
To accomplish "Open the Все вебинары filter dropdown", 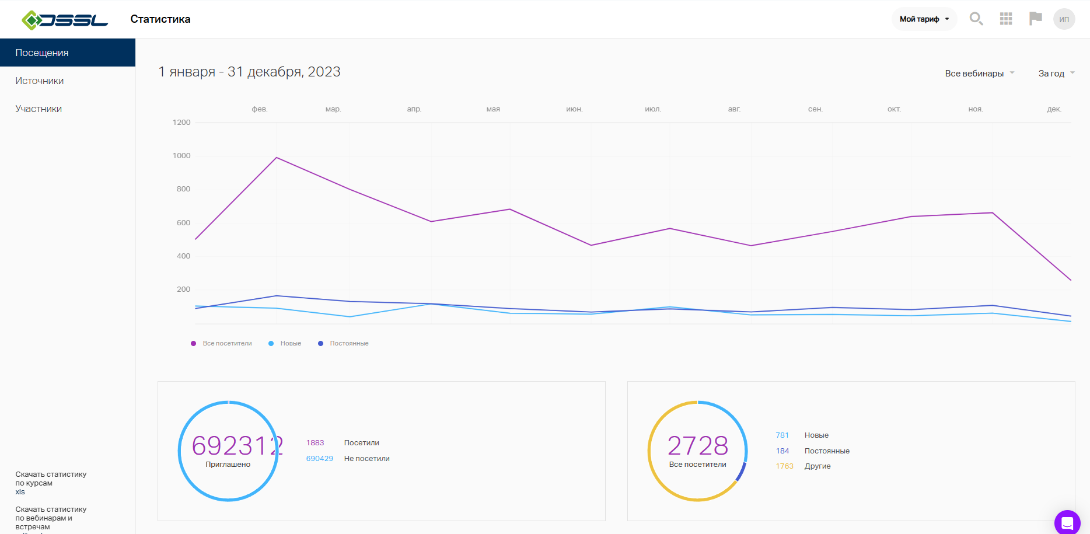I will point(980,74).
